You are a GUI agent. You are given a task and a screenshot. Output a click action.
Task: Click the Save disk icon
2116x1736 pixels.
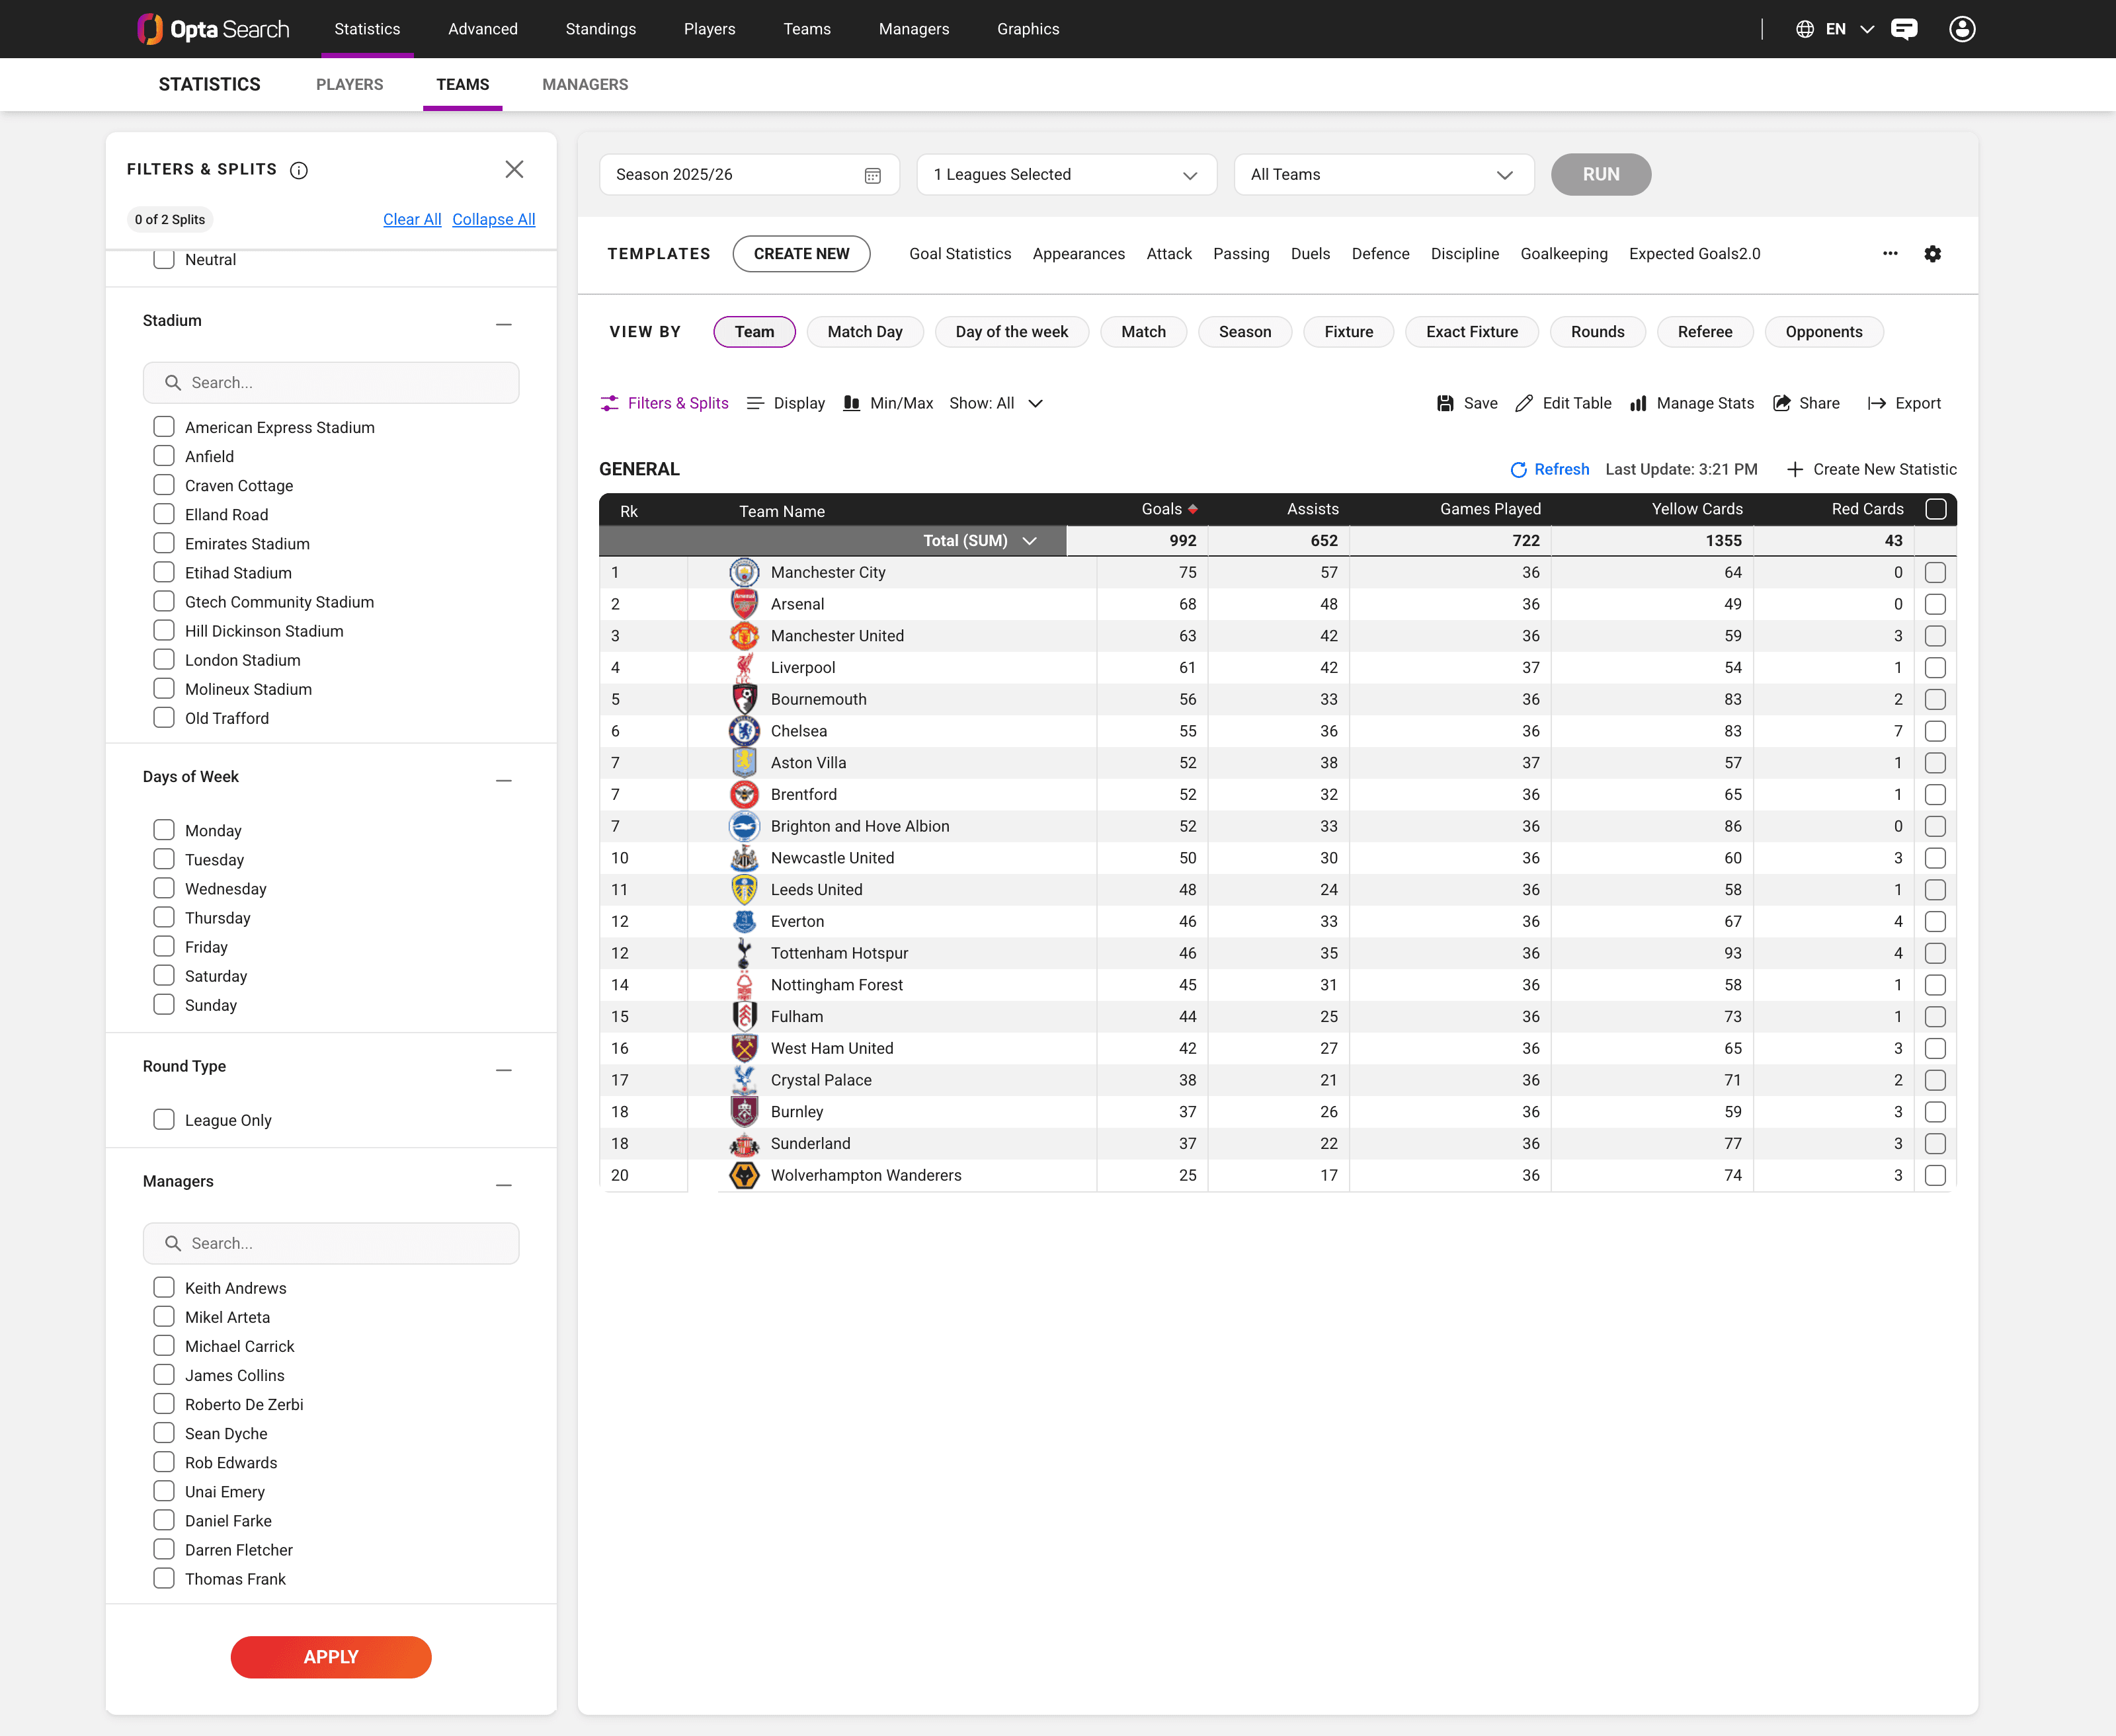click(x=1445, y=403)
